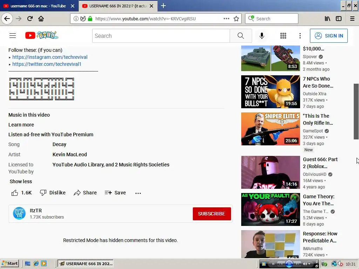This screenshot has height=269, width=359.
Task: Click Listen ad-free with YouTube Premium
Action: coord(51,134)
